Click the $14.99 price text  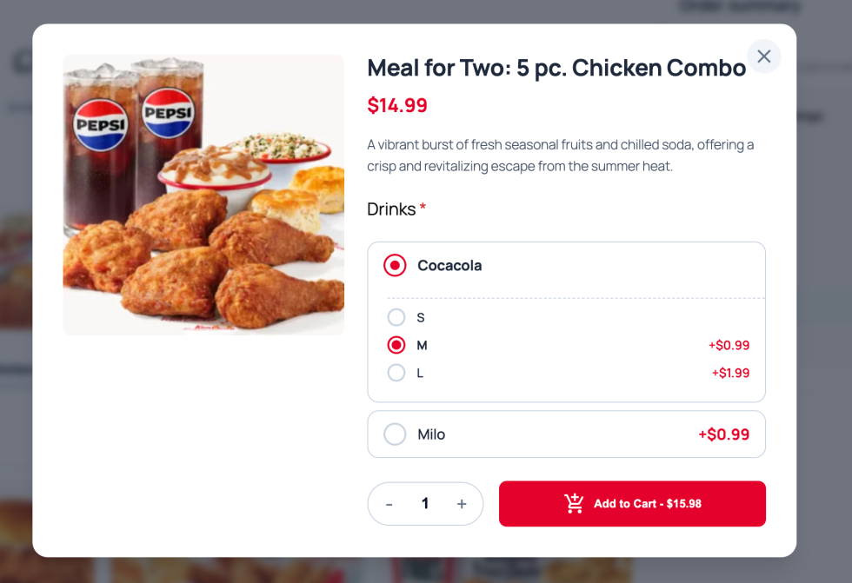coord(397,106)
